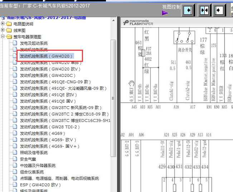The image size is (233, 192).
Task: Click document icon beside 发电及起动系统
Action: (x=15, y=43)
